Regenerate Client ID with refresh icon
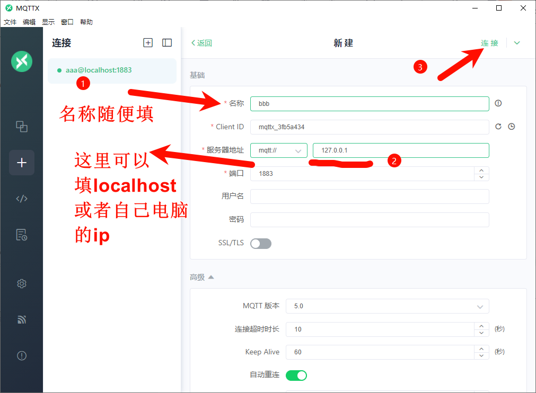 point(498,127)
